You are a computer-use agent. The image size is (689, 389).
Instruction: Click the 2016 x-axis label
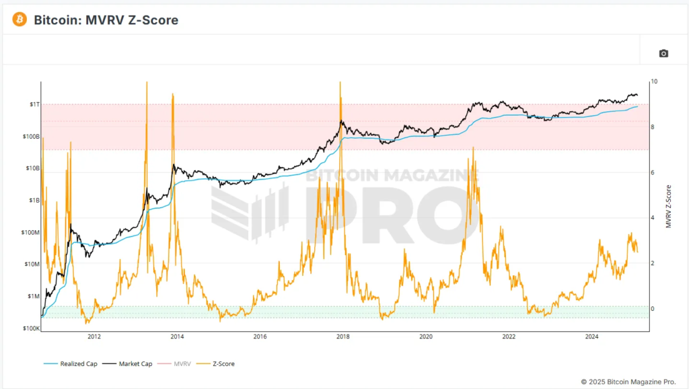260,337
